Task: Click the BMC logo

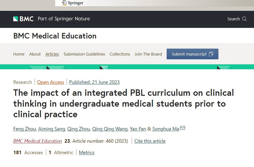Action: (23, 19)
